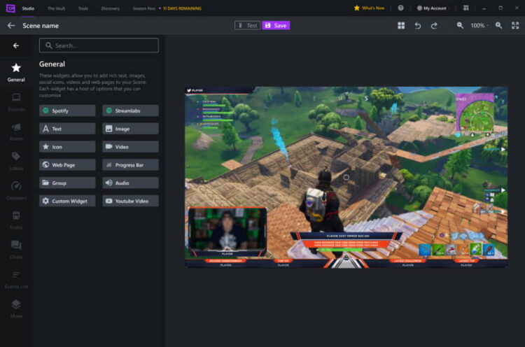Open the layout panel icon next to My Account
525x347 pixels.
click(465, 8)
